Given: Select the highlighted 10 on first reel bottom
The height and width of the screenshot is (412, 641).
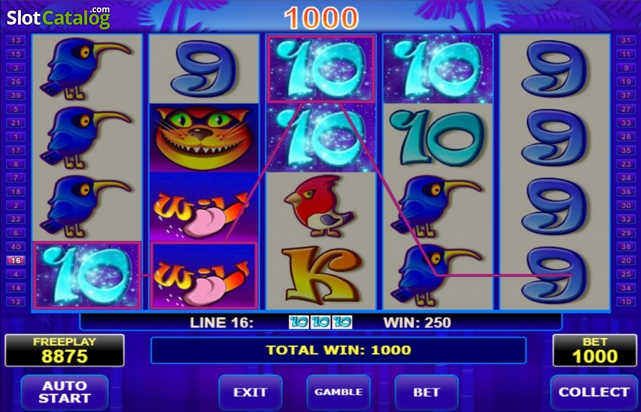Looking at the screenshot, I should pyautogui.click(x=87, y=275).
